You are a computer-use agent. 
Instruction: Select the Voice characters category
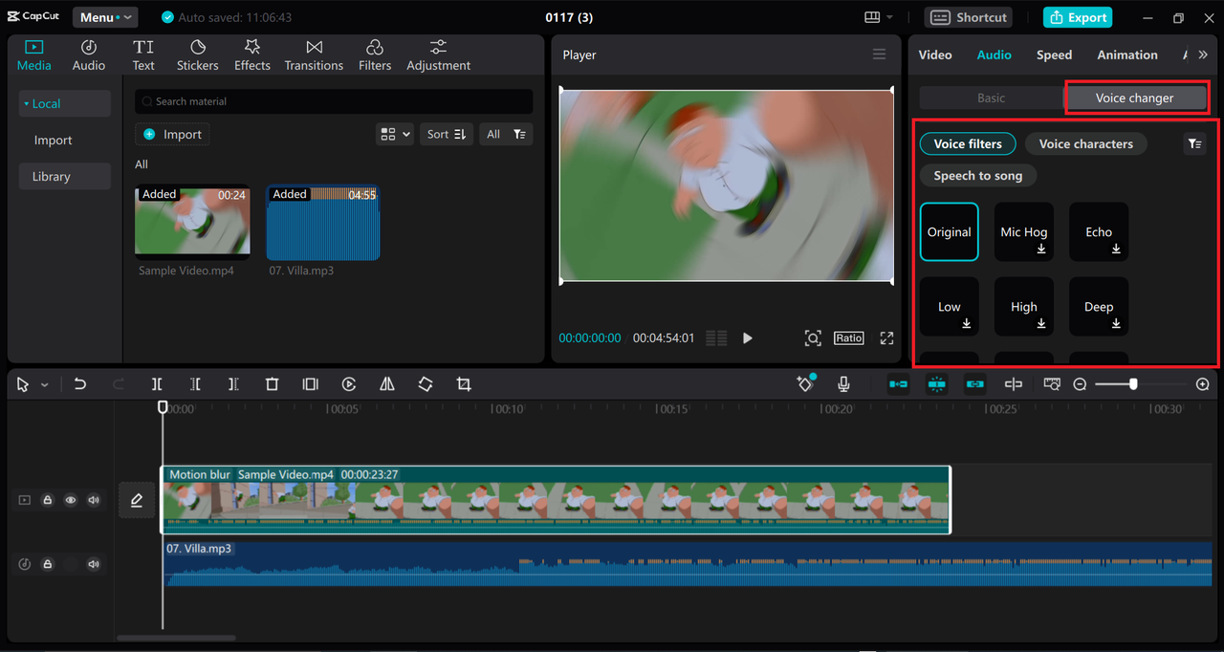click(x=1086, y=144)
